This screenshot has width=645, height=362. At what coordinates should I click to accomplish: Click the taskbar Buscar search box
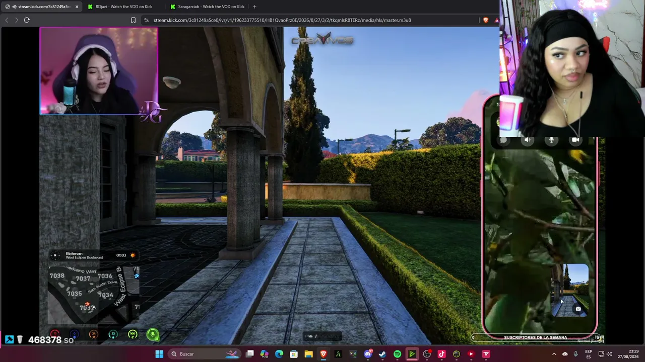click(205, 354)
